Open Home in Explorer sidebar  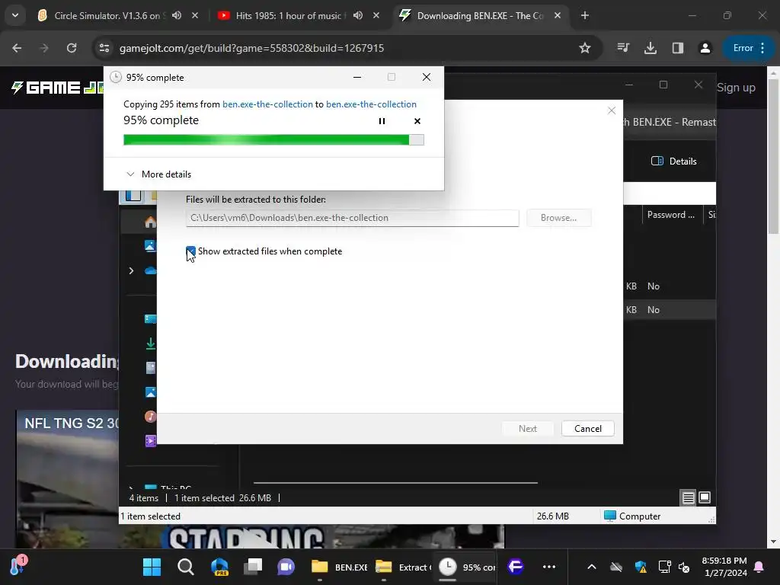click(x=150, y=222)
